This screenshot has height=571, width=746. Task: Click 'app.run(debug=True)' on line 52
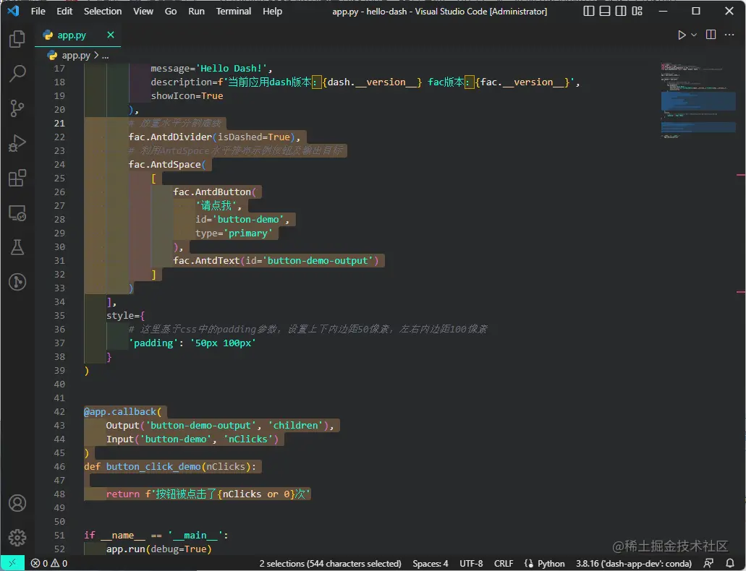pyautogui.click(x=159, y=549)
